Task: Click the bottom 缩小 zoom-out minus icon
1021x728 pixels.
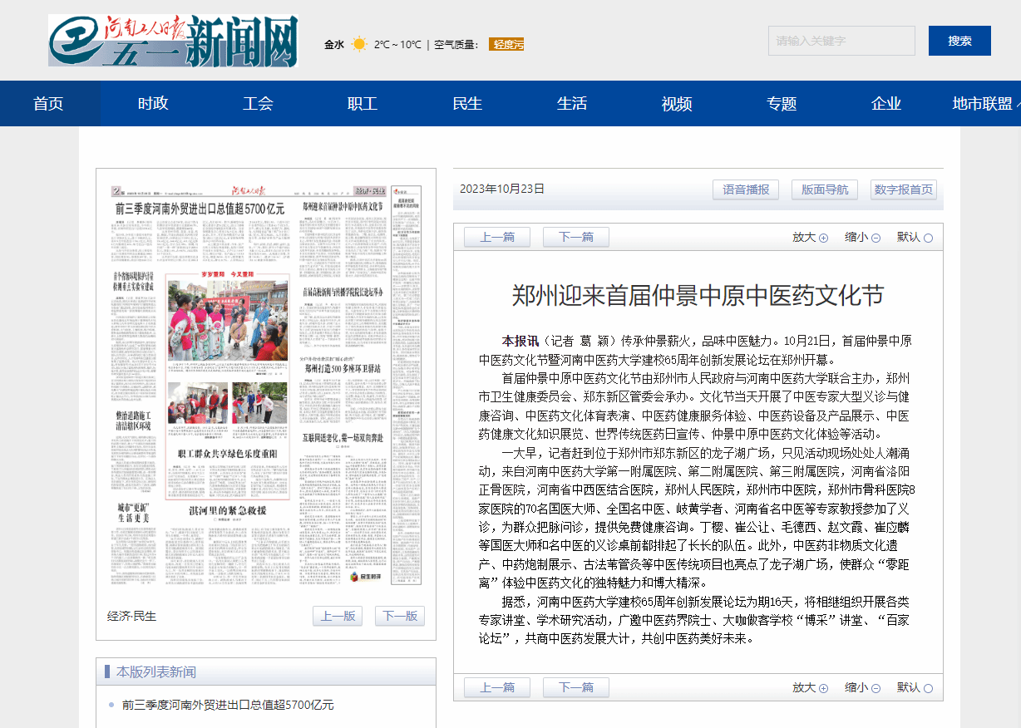Action: [x=875, y=688]
